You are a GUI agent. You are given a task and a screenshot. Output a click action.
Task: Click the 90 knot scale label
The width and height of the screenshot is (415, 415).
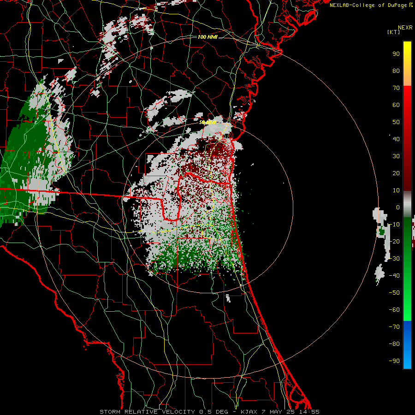[x=396, y=54]
